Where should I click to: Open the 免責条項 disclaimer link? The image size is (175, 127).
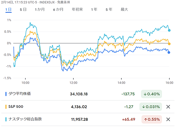64,2
